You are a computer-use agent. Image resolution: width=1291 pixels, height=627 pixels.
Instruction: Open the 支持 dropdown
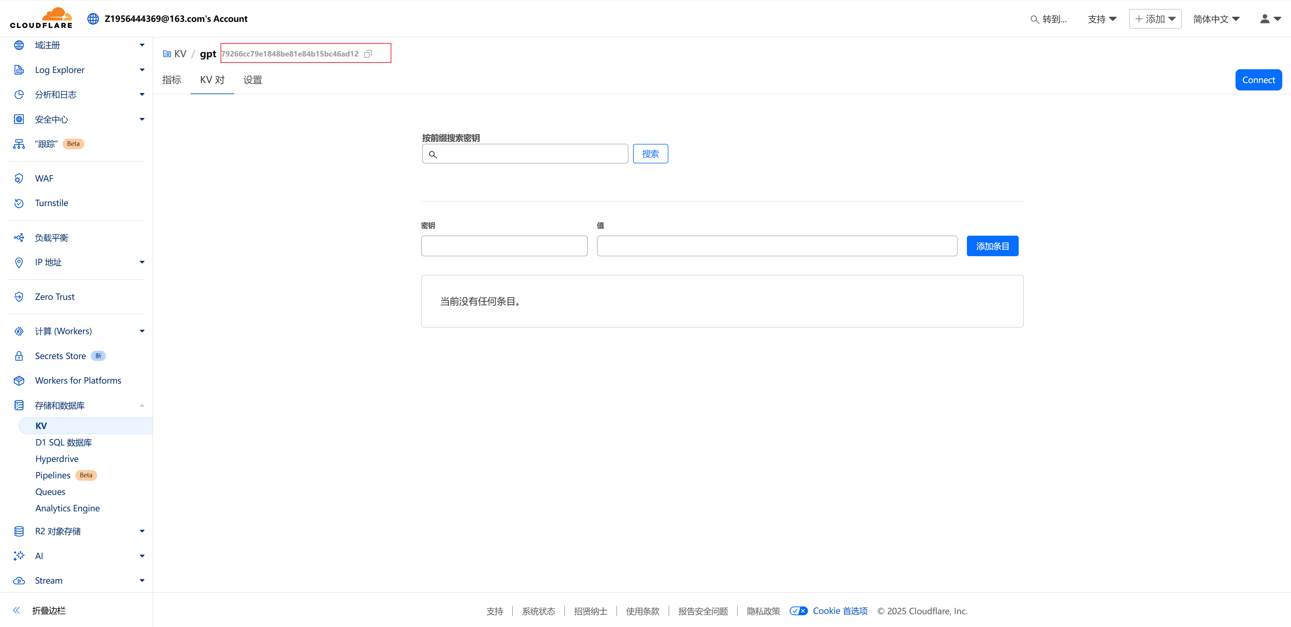coord(1102,18)
